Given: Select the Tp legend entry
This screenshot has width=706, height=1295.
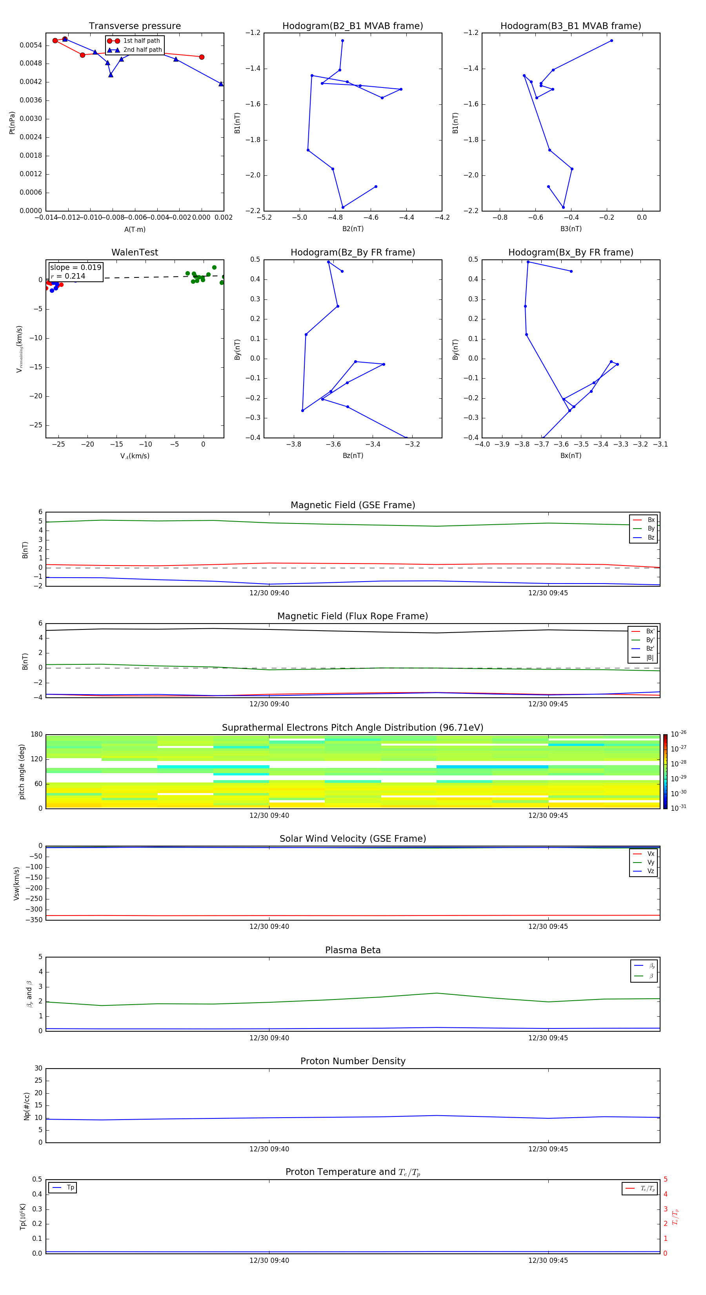Looking at the screenshot, I should point(63,1187).
